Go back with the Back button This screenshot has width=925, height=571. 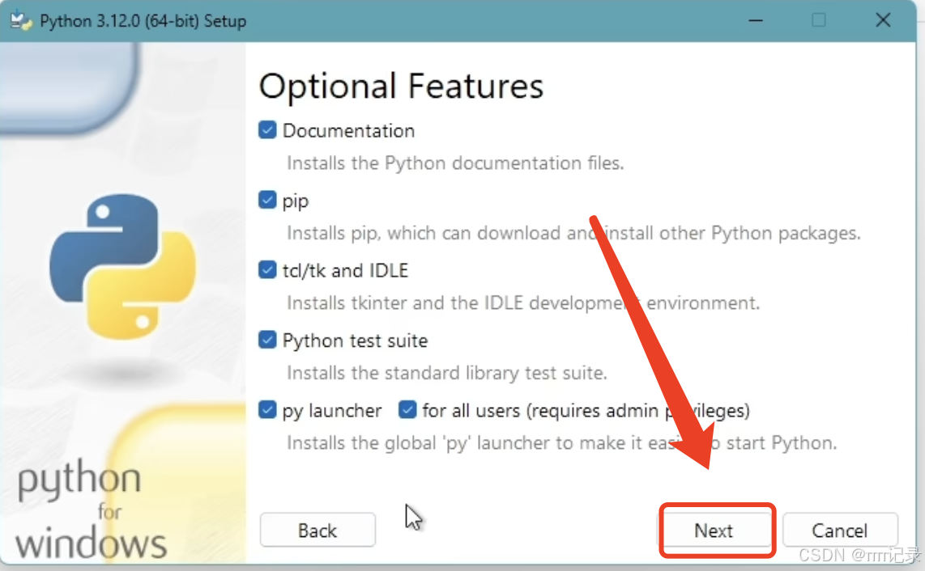coord(318,531)
